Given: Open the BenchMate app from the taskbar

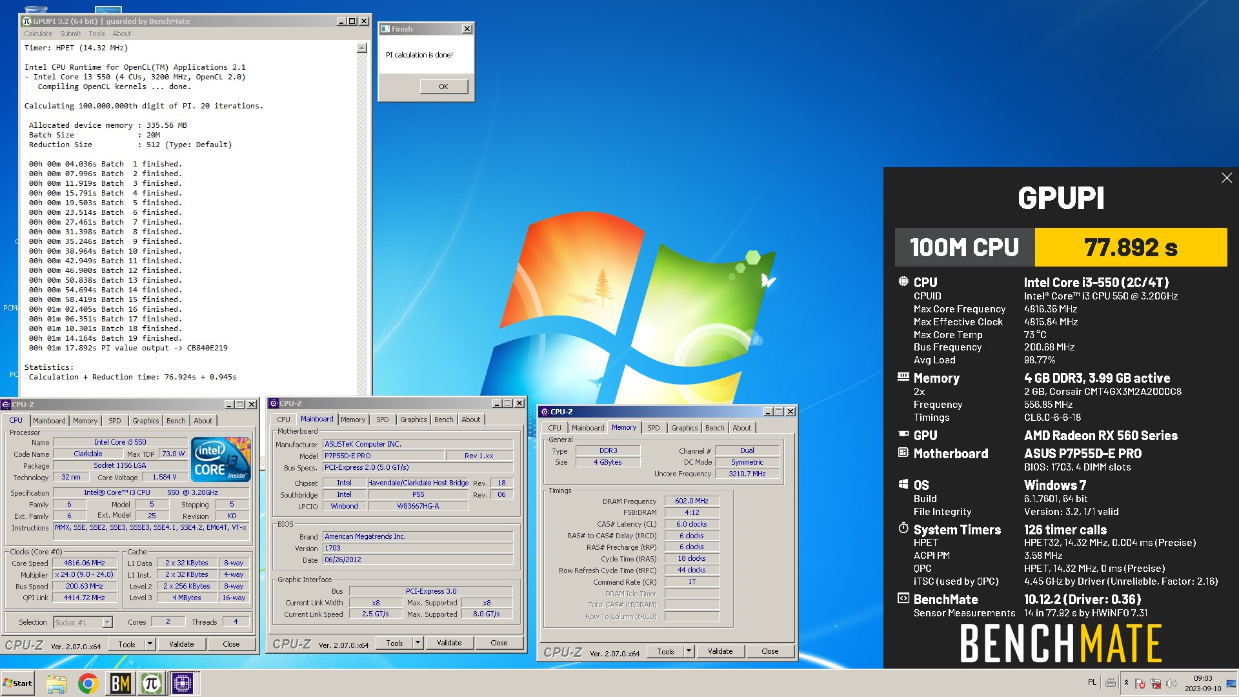Looking at the screenshot, I should [x=121, y=683].
